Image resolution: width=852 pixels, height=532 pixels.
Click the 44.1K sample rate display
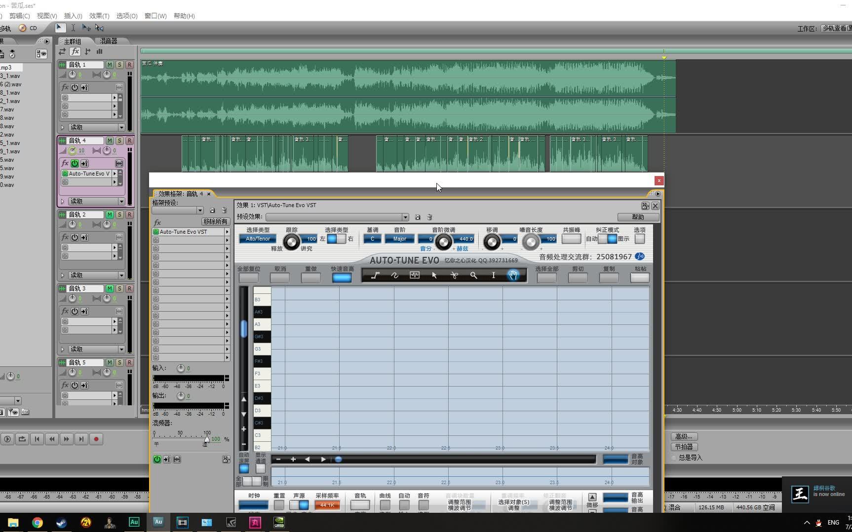327,505
